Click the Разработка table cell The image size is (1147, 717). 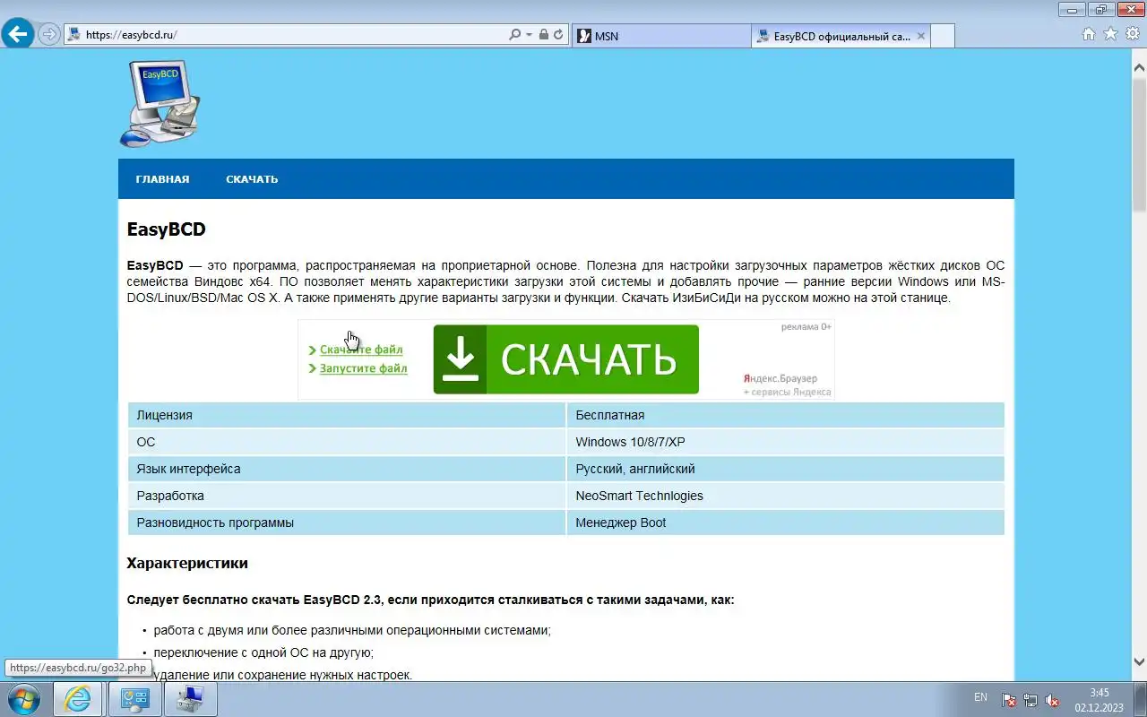click(x=346, y=496)
